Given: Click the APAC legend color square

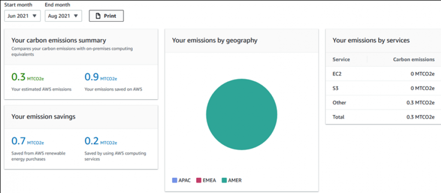Looking at the screenshot, I should (x=175, y=181).
